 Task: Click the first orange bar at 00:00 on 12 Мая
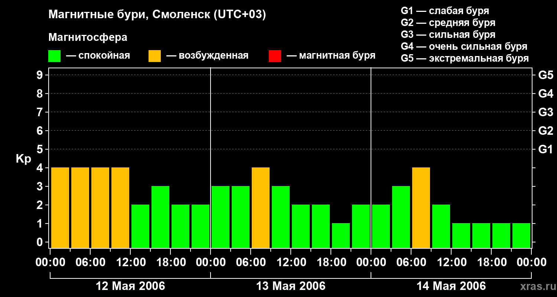click(60, 208)
